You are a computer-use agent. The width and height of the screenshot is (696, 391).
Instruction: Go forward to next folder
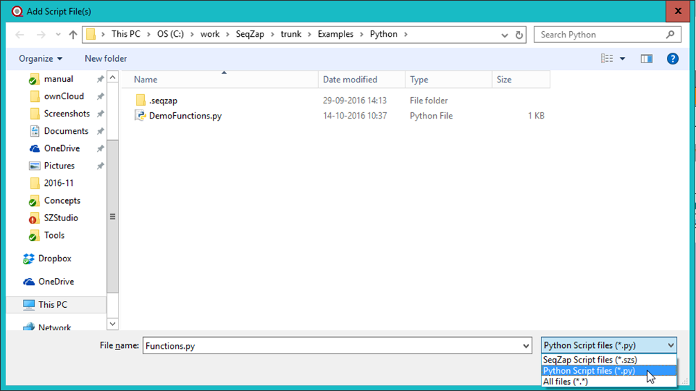tap(41, 35)
